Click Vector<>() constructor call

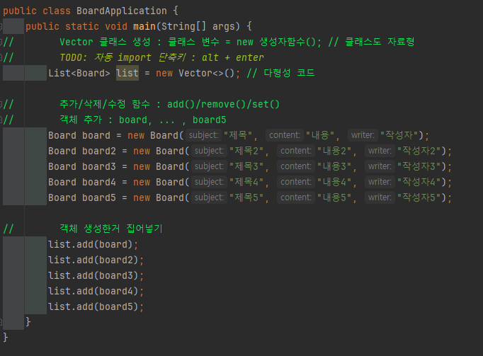(206, 74)
